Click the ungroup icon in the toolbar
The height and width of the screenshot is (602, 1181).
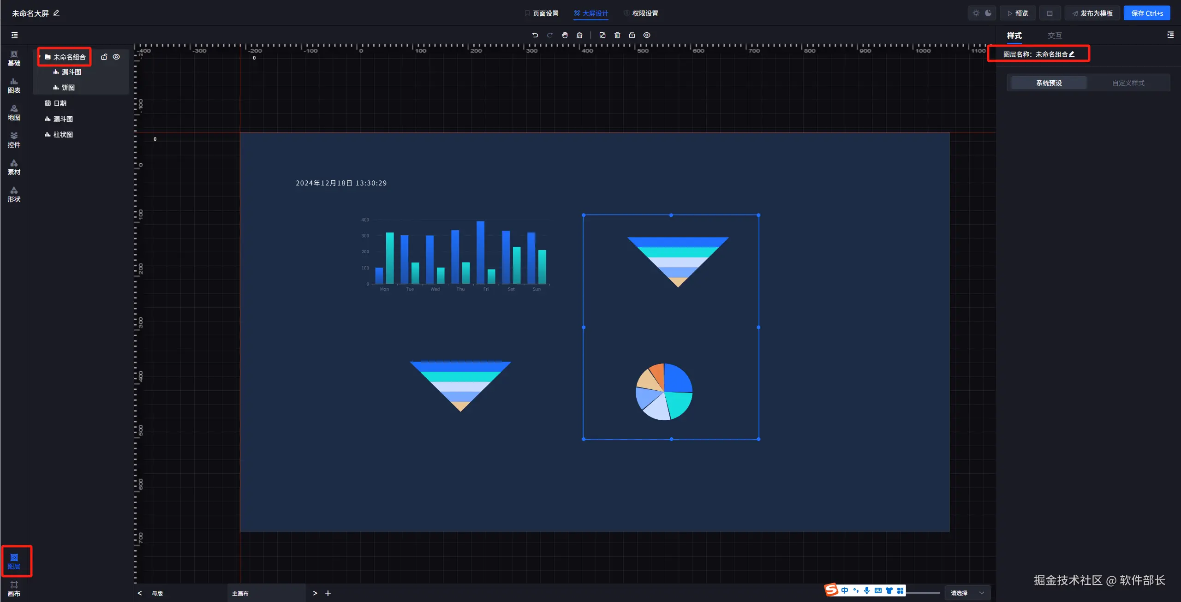coord(602,35)
